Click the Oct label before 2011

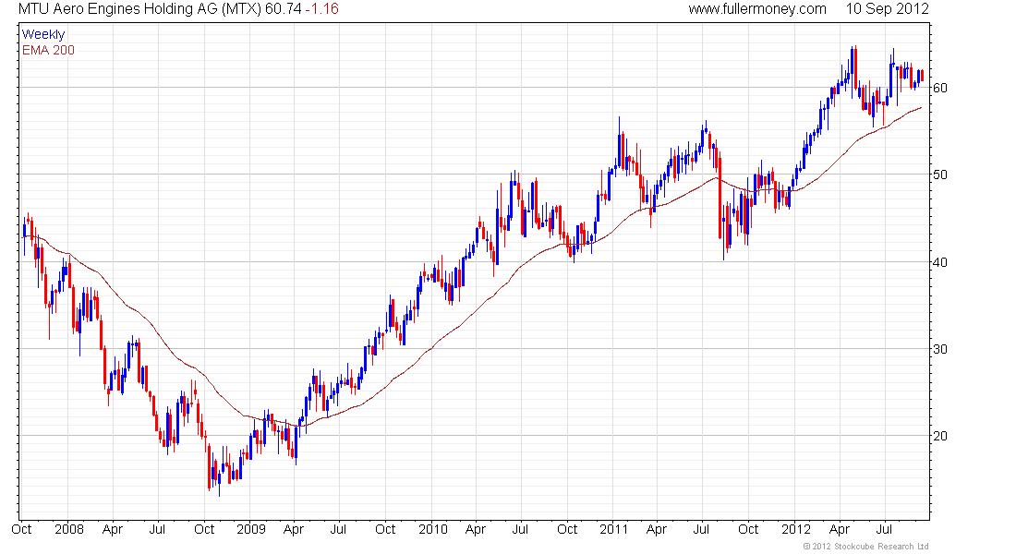[567, 529]
